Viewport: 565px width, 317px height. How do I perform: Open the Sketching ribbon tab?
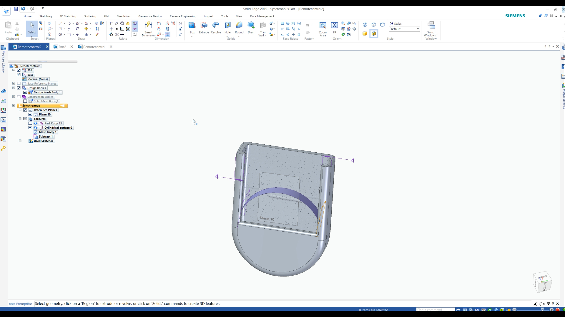(45, 16)
